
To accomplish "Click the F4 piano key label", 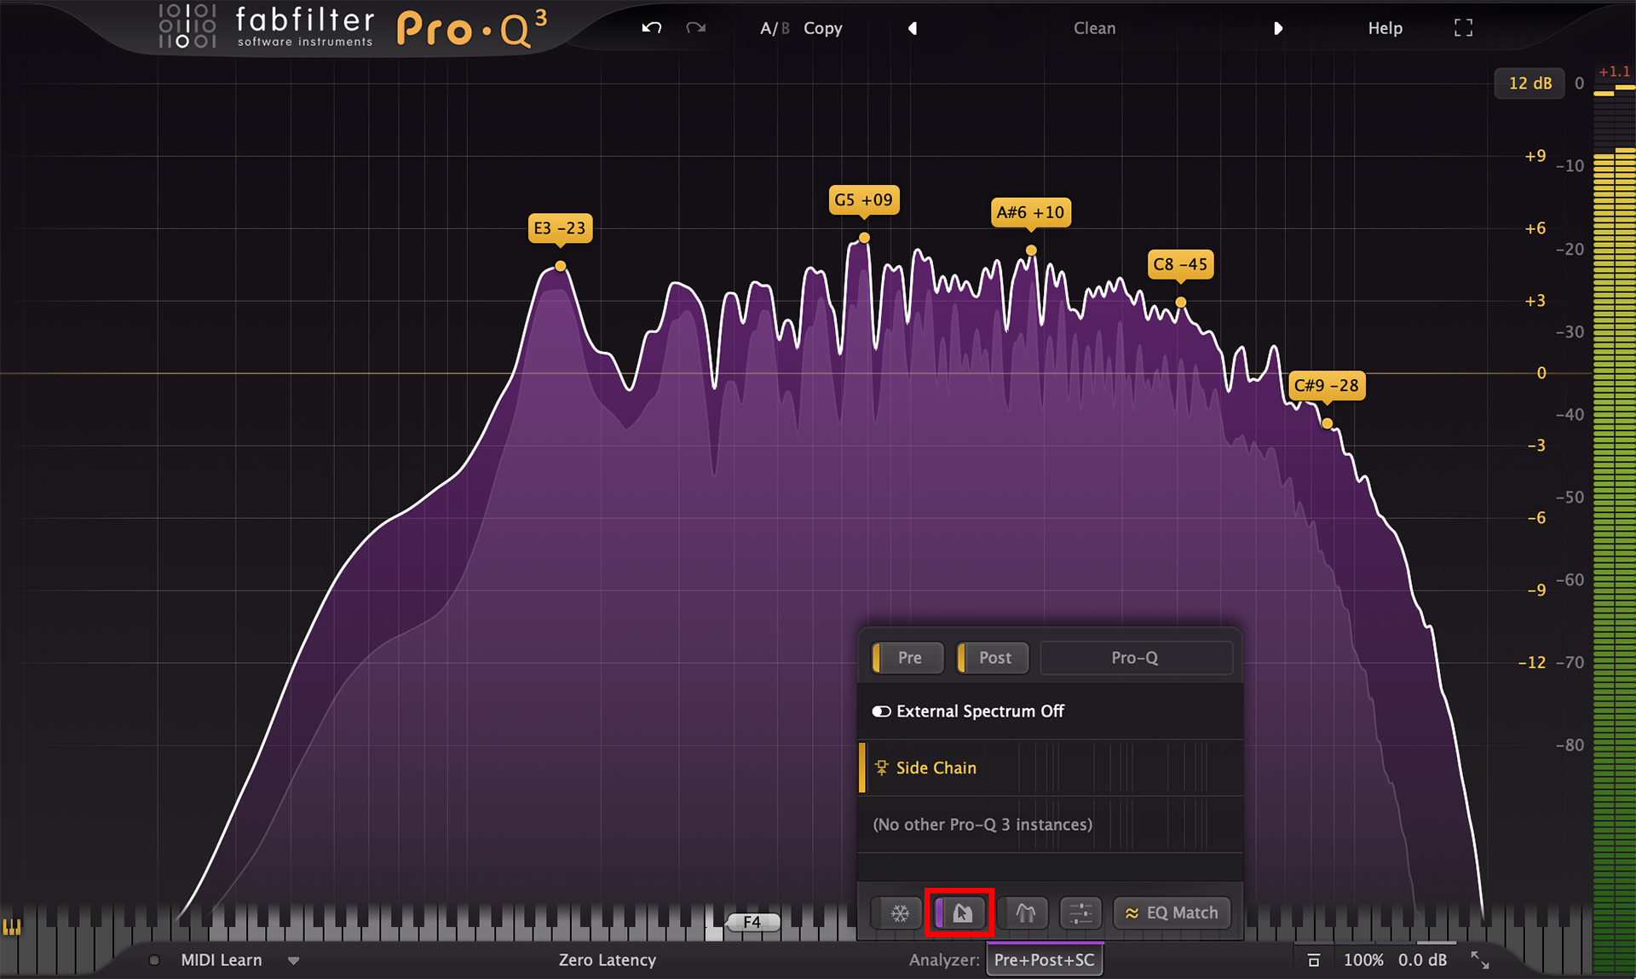I will 752,922.
